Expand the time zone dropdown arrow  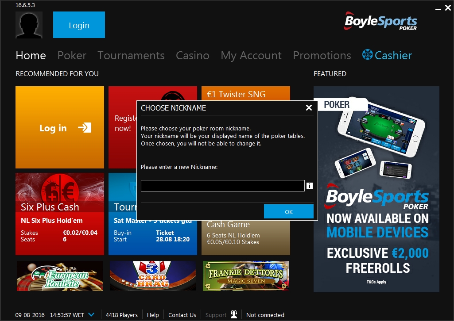click(x=91, y=315)
